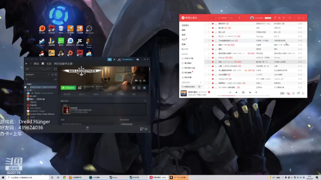Viewport: 321px width, 180px height.
Task: Open sound quality selector in NetEase player
Action: pos(282,93)
